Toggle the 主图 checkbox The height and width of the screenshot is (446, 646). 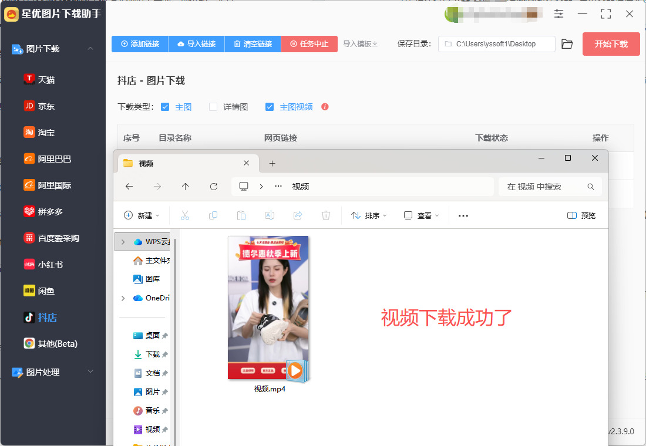[x=165, y=107]
